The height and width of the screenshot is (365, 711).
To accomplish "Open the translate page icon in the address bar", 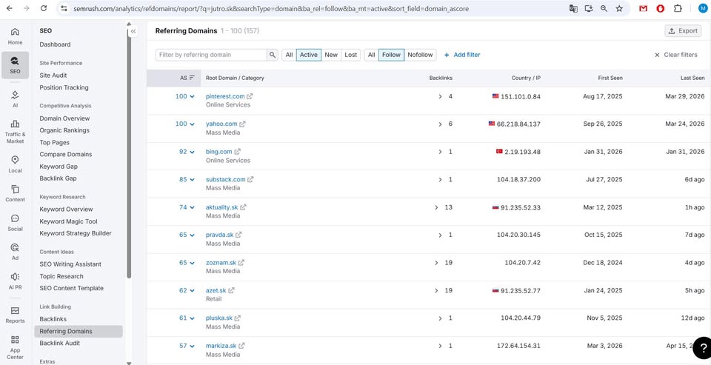I will (x=573, y=9).
